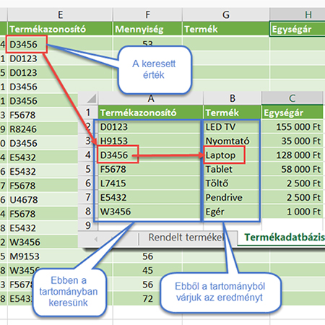Select column header G
Image resolution: width=325 pixels, height=325 pixels.
(226, 14)
